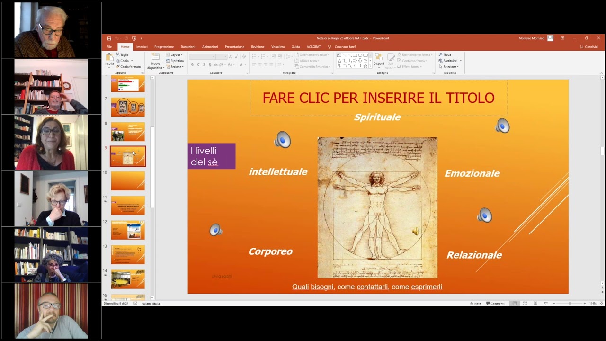Switch to reading view in the status bar
Viewport: 606px width, 341px height.
point(535,303)
